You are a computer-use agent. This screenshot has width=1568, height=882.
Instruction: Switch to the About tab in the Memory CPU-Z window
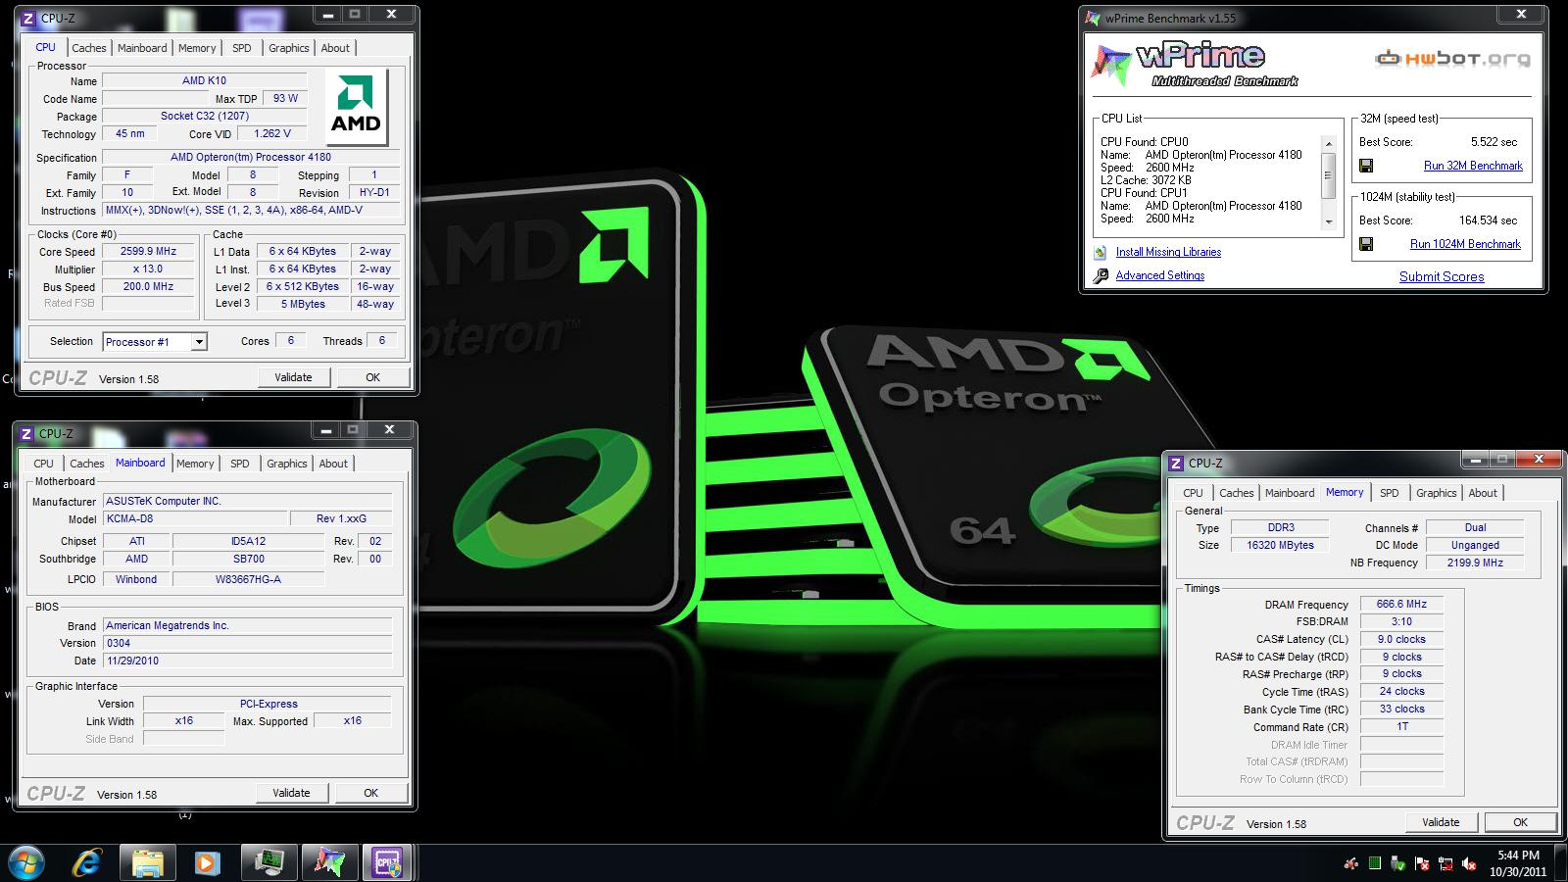[x=1483, y=493]
